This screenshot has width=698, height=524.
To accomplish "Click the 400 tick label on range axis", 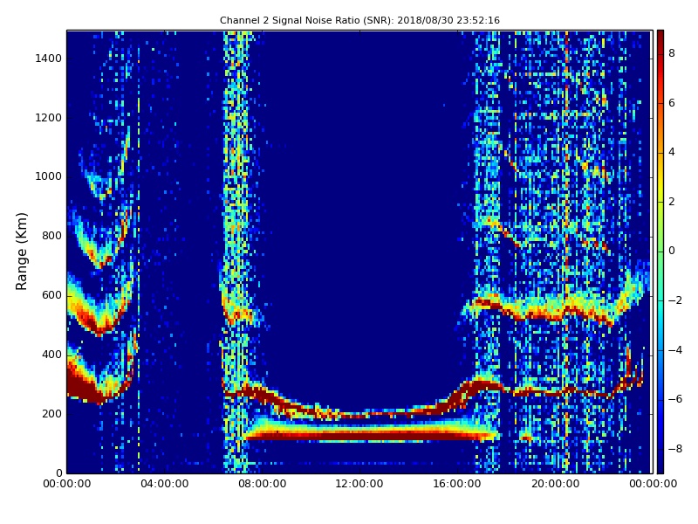I will (51, 355).
